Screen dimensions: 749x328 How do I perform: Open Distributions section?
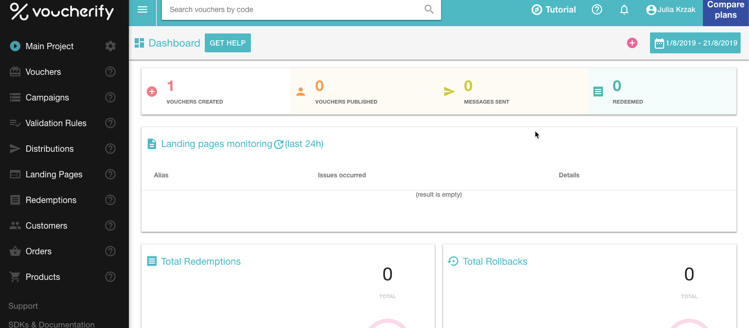(49, 149)
